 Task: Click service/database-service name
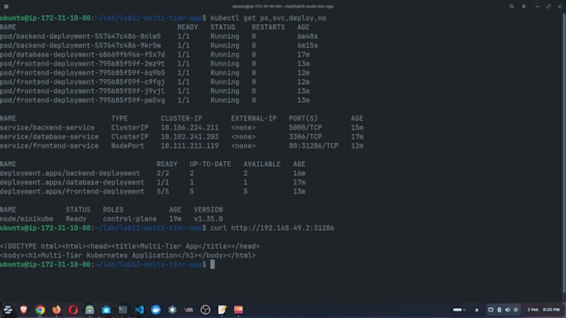point(49,136)
